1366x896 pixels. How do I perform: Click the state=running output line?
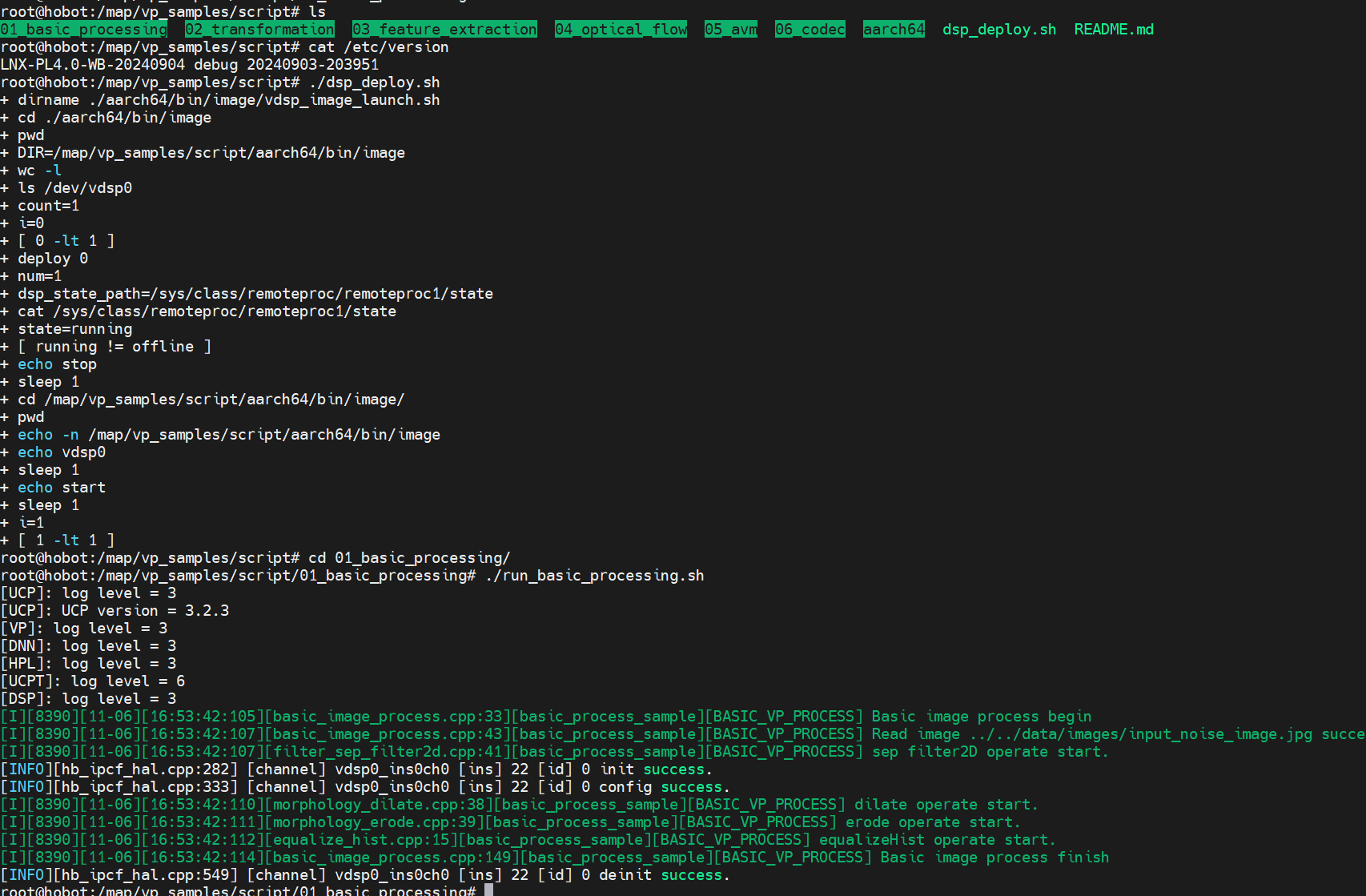pyautogui.click(x=75, y=329)
